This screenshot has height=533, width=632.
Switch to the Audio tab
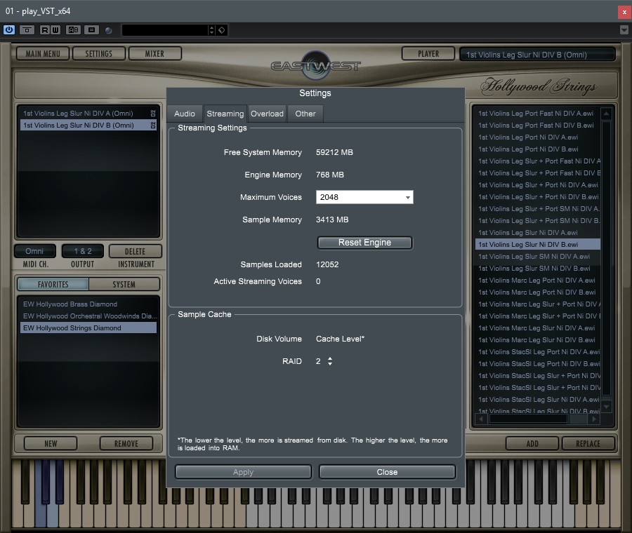(x=185, y=114)
